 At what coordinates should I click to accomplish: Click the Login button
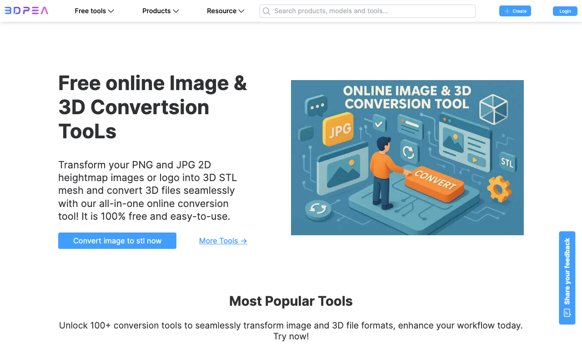(x=565, y=11)
